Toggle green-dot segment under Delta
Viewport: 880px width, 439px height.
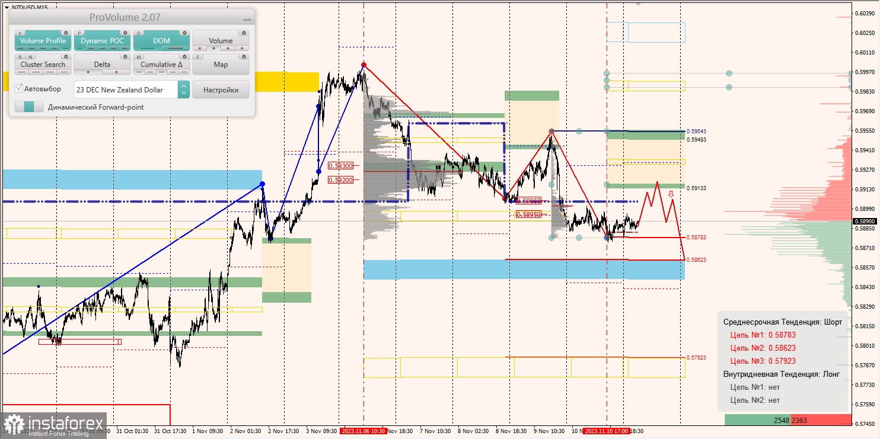88,72
